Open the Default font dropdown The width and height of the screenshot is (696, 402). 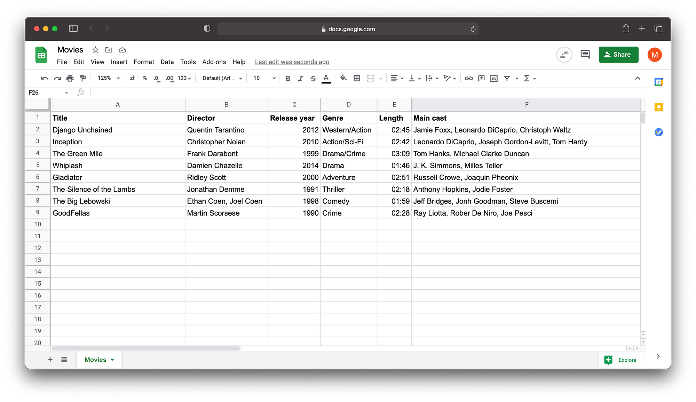coord(222,78)
